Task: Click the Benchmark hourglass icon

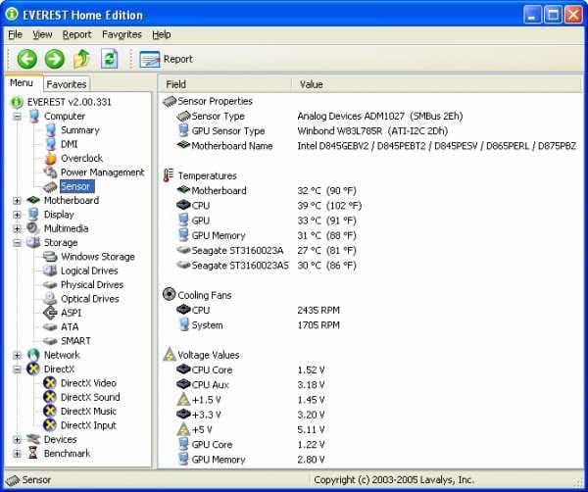Action: pyautogui.click(x=33, y=454)
